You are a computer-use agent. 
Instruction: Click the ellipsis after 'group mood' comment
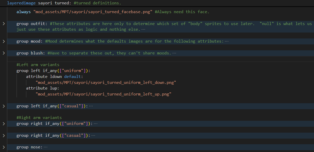pos(226,42)
